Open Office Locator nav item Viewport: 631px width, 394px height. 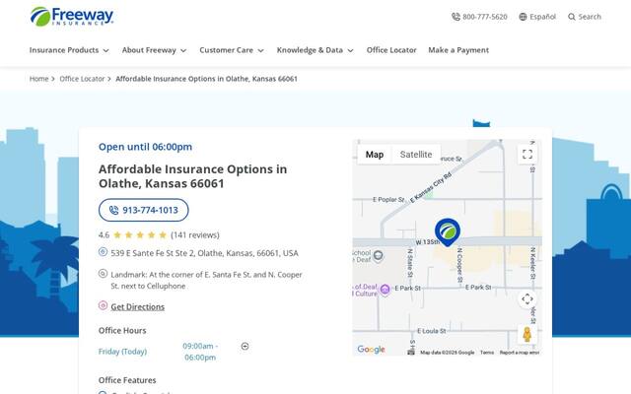pyautogui.click(x=391, y=50)
